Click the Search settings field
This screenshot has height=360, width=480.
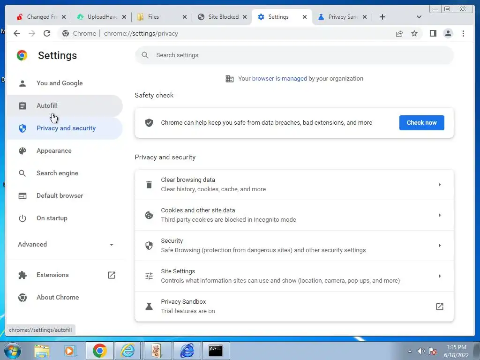[294, 55]
